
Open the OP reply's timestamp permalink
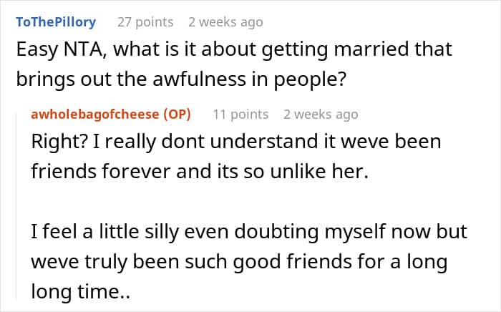pyautogui.click(x=321, y=114)
